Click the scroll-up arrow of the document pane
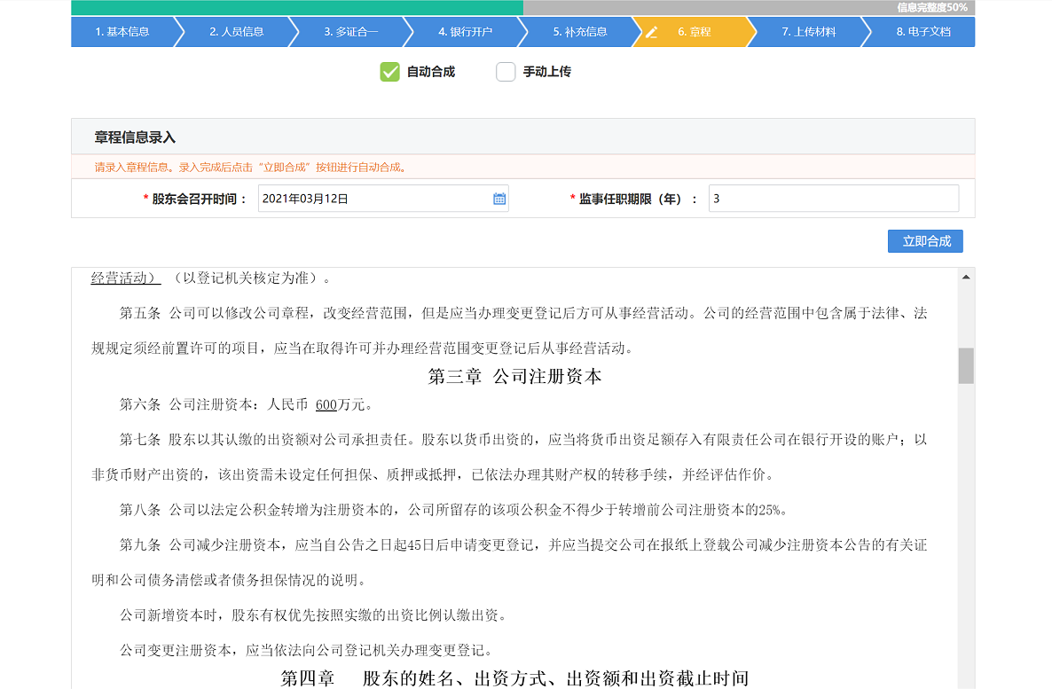Screen dimensions: 1052x689 point(965,277)
